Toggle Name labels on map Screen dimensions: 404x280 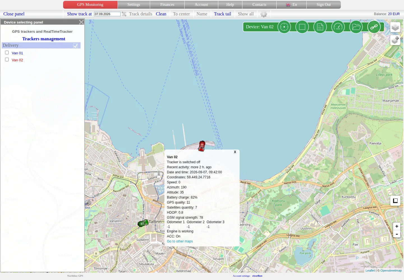coord(202,14)
